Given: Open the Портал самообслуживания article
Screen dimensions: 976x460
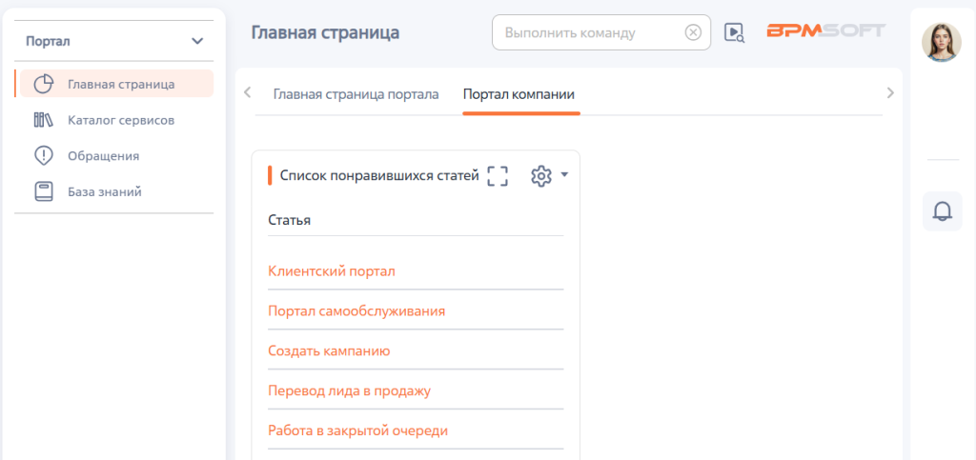Looking at the screenshot, I should (x=356, y=310).
